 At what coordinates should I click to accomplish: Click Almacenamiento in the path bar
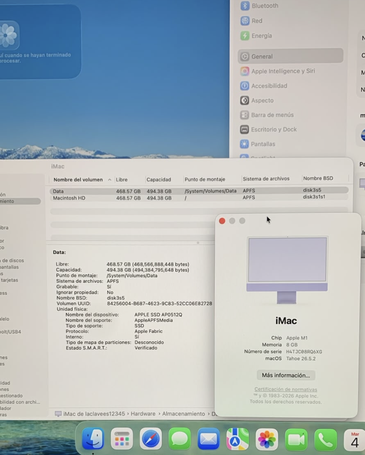(x=184, y=414)
